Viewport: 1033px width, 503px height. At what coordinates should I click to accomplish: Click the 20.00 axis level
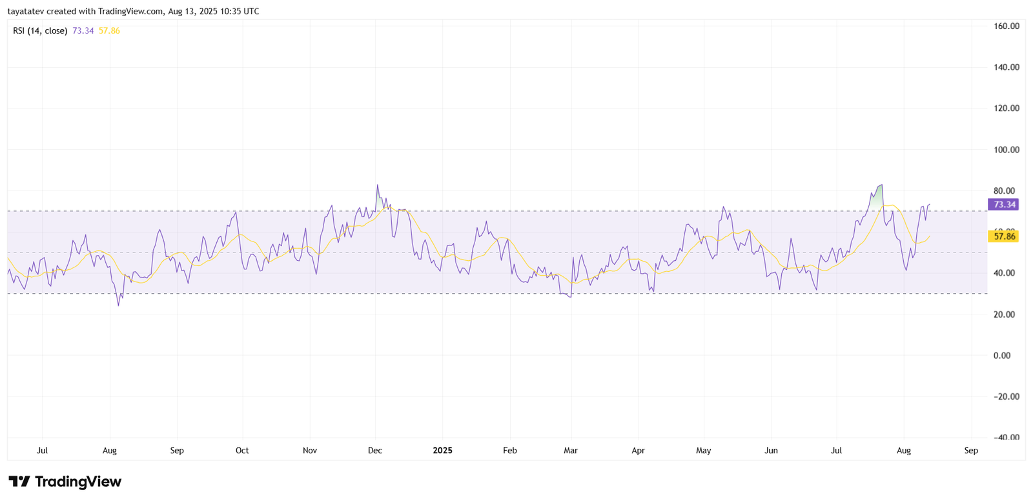(1004, 314)
